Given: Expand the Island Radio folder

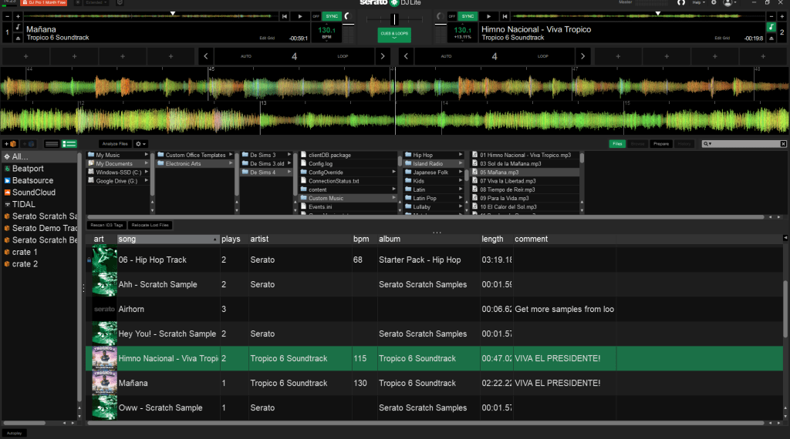Looking at the screenshot, I should (x=461, y=163).
